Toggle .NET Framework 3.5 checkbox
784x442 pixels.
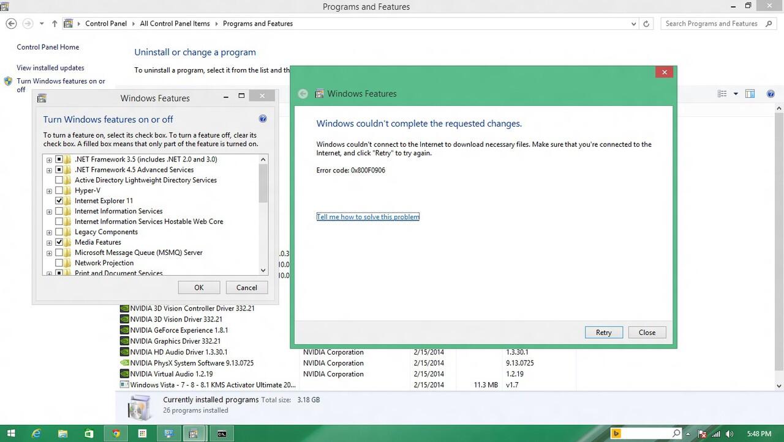pyautogui.click(x=59, y=160)
